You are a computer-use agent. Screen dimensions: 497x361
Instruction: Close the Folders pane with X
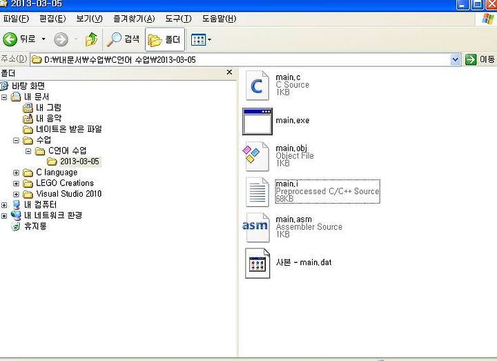coord(229,72)
